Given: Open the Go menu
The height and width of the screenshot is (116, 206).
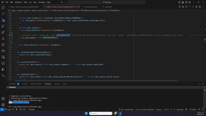Looking at the screenshot, I should click(30, 2).
